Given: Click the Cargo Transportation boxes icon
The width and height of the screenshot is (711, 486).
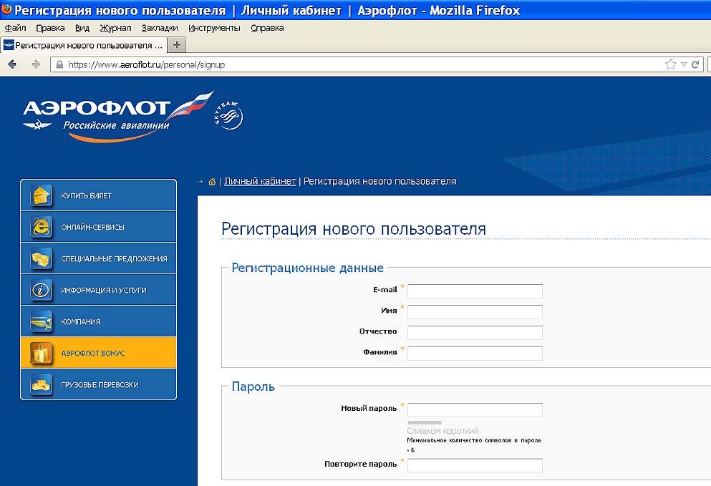Looking at the screenshot, I should [x=41, y=384].
